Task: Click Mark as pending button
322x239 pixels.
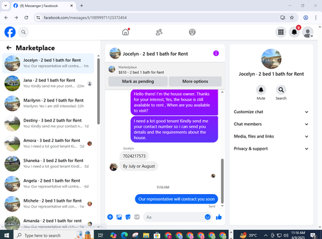Action: (x=138, y=82)
